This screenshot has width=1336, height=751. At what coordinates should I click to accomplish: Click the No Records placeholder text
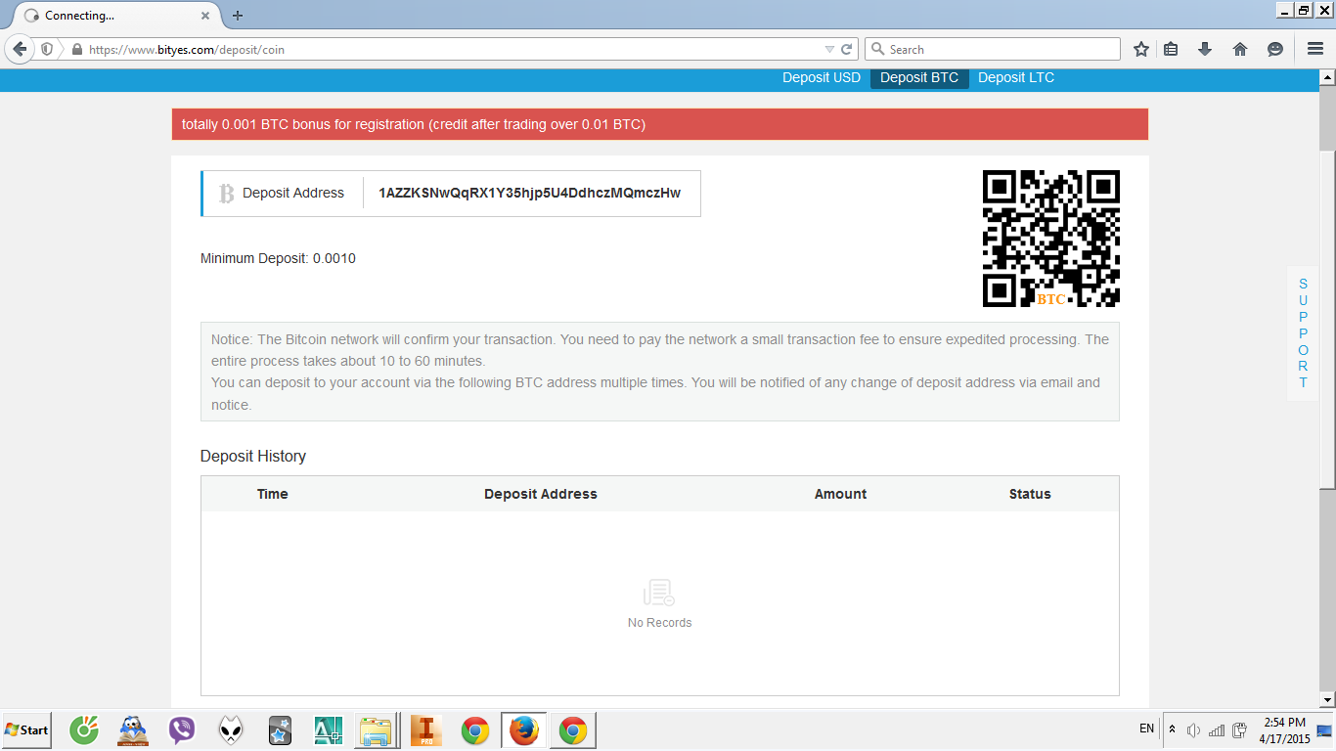point(660,623)
